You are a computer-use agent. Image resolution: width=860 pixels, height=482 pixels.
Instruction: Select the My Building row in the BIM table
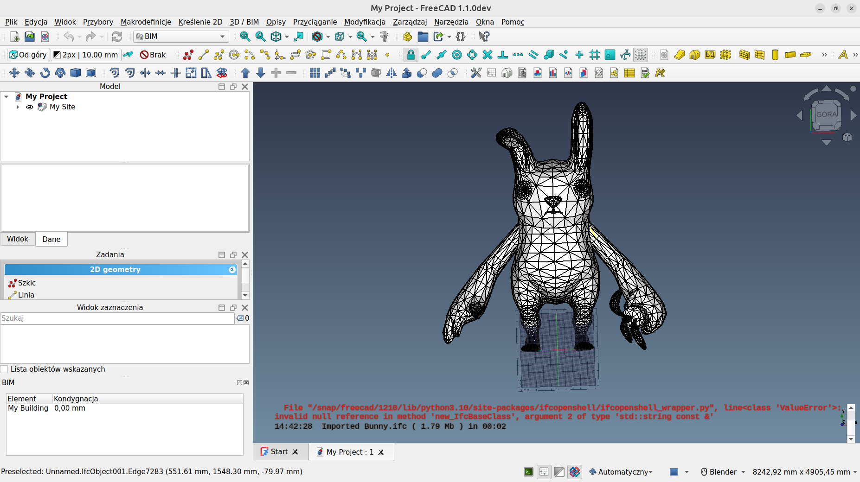point(124,408)
